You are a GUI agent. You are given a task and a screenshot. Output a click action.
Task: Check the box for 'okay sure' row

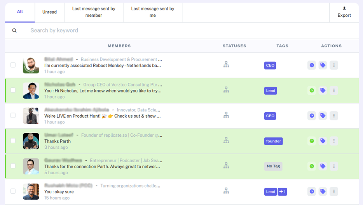click(x=13, y=191)
